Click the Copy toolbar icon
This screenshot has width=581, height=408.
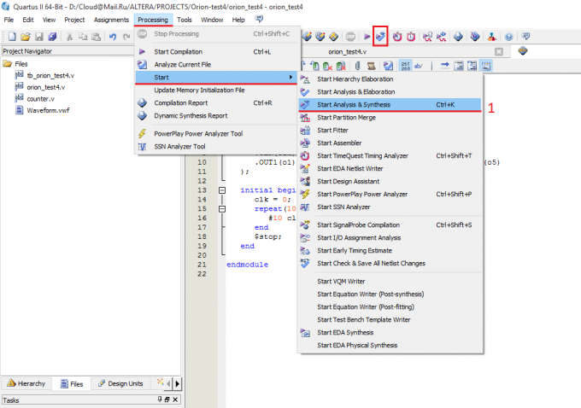click(83, 37)
